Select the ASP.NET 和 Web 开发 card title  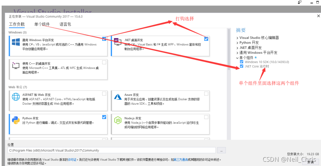point(36,95)
